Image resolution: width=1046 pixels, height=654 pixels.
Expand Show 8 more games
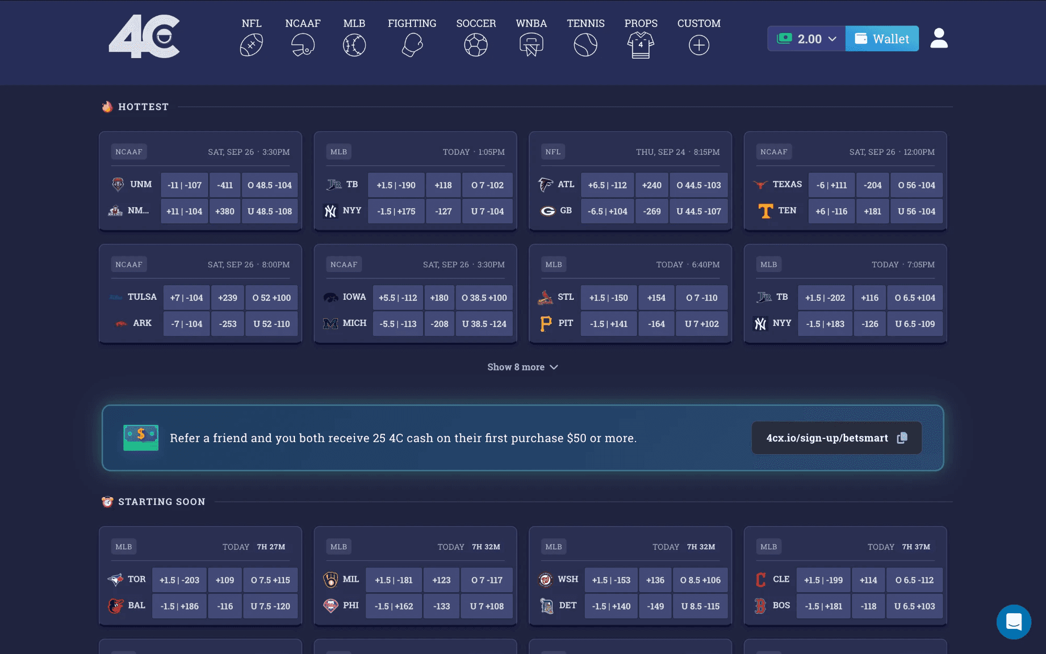(x=523, y=367)
